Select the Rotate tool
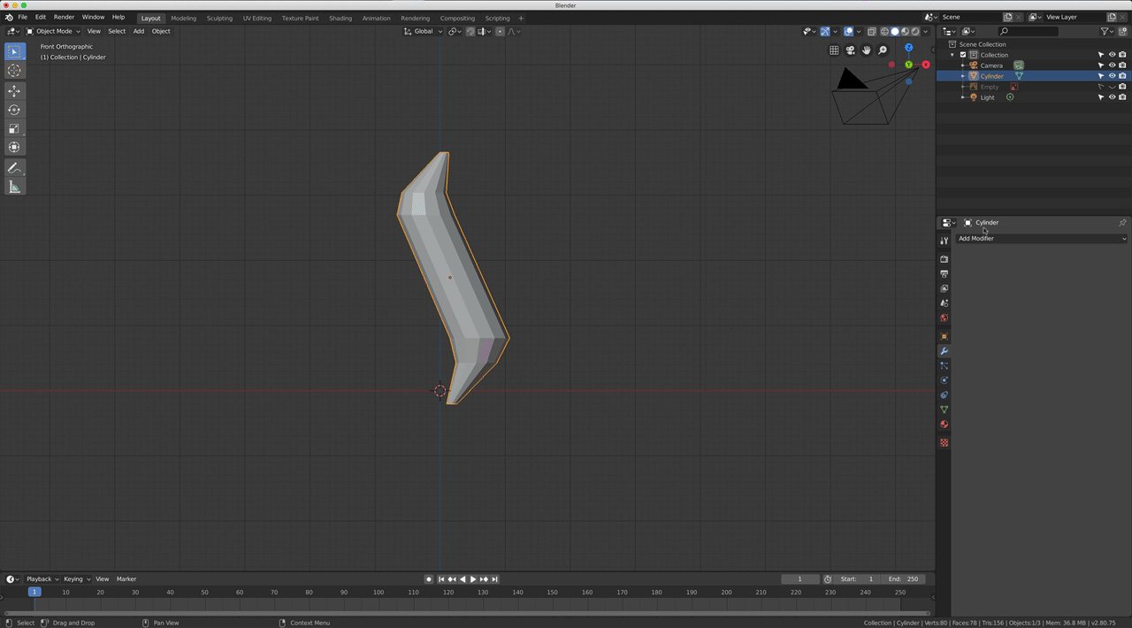Screen dimensions: 1132x628 click(14, 110)
